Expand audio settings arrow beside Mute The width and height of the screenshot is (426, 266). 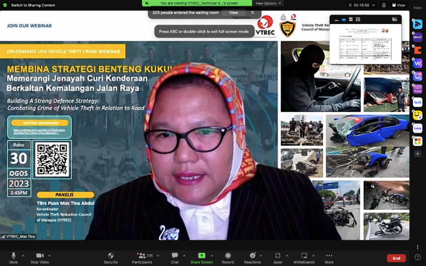click(x=23, y=256)
